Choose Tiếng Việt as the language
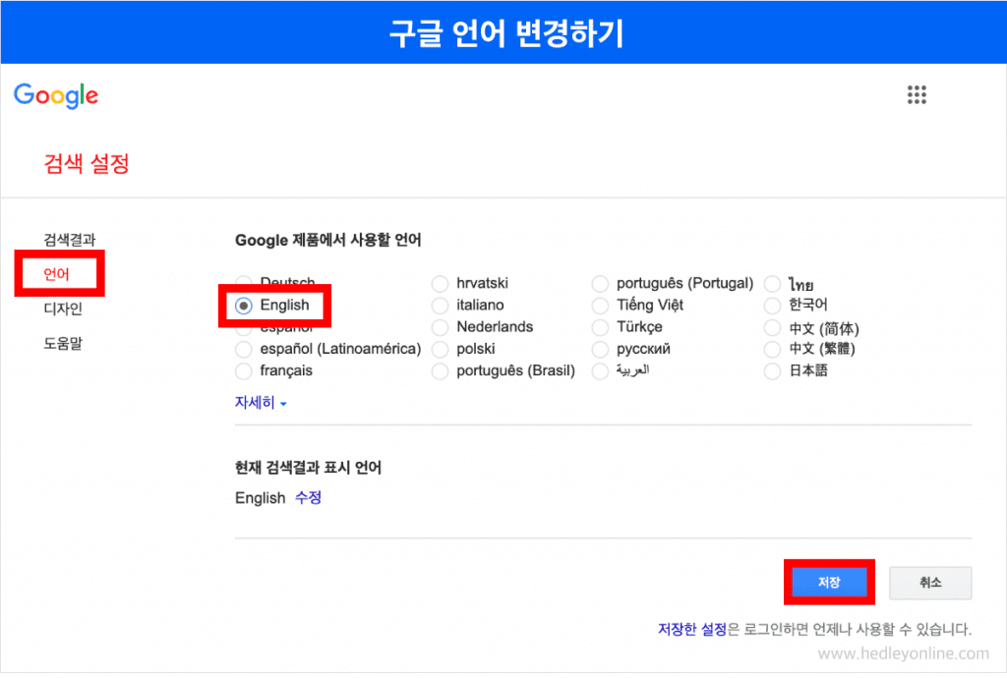The image size is (1007, 678). pos(600,306)
